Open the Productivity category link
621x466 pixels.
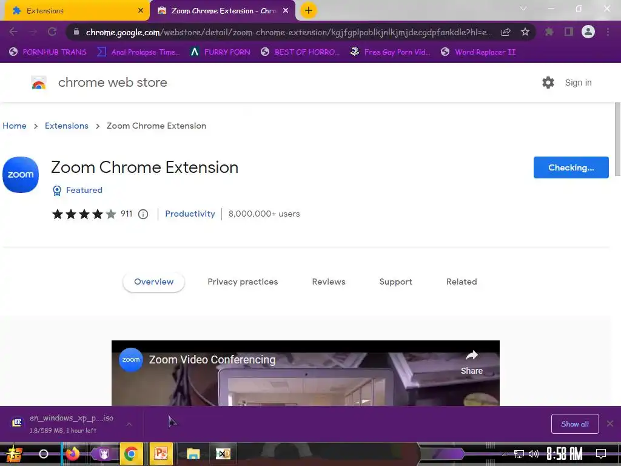click(190, 214)
